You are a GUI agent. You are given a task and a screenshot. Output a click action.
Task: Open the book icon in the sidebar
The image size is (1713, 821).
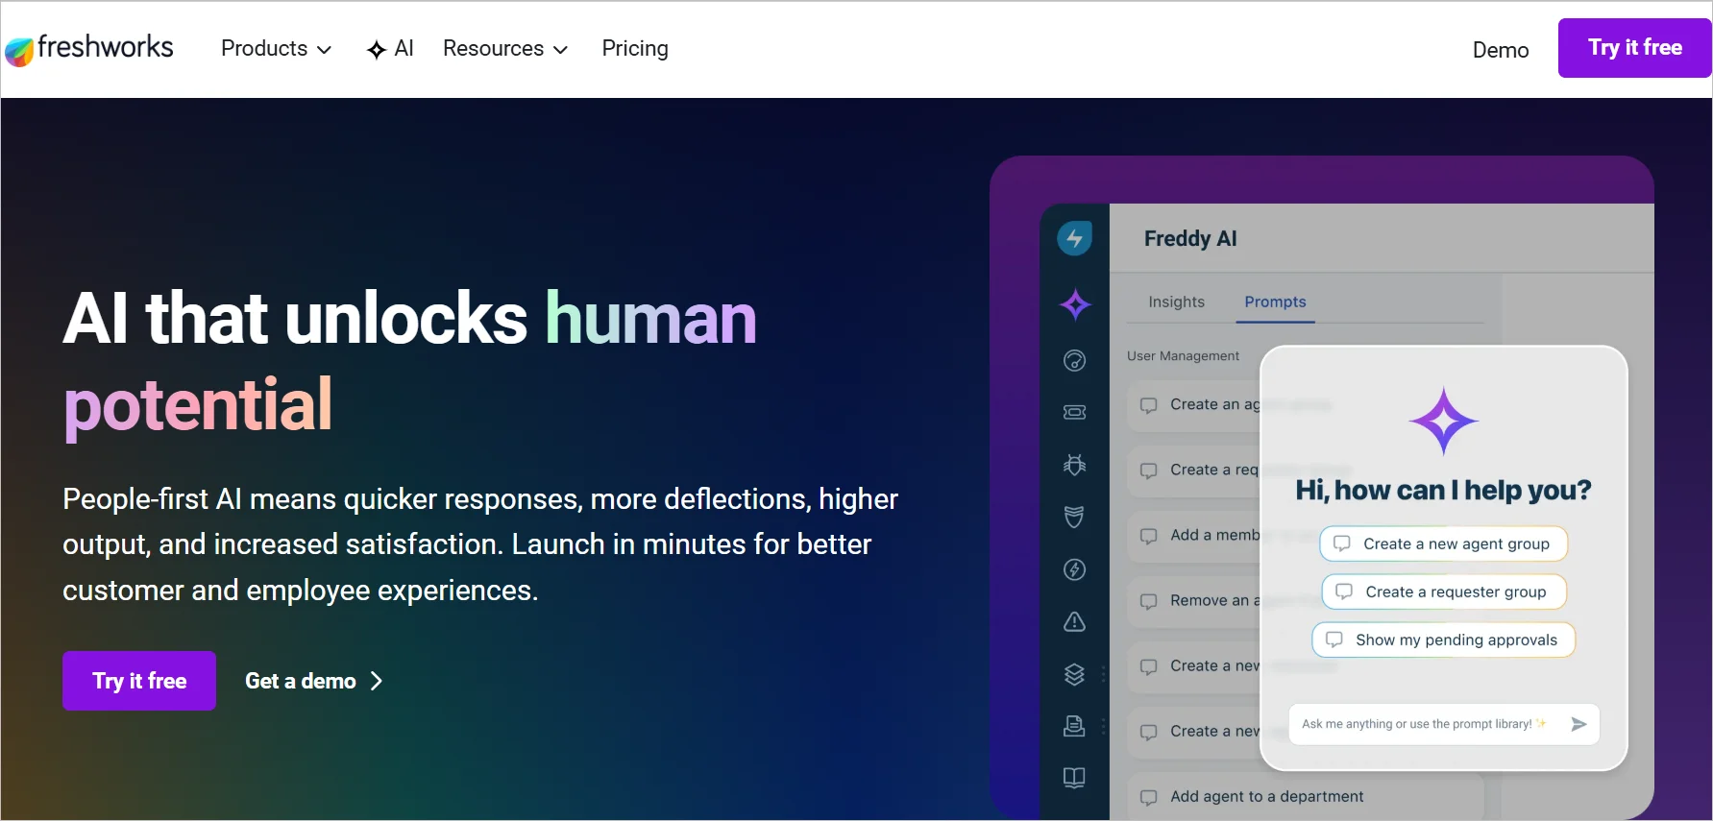pyautogui.click(x=1074, y=778)
